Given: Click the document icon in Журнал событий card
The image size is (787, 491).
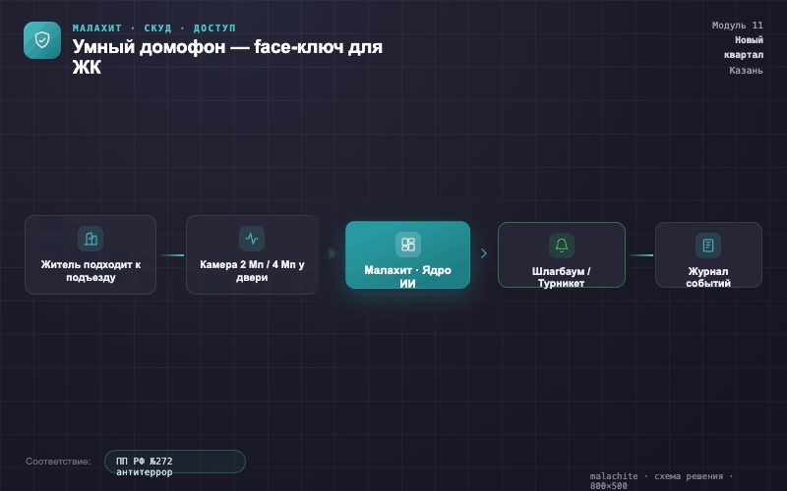Looking at the screenshot, I should coord(708,245).
